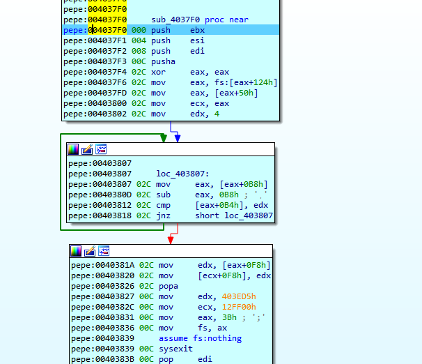Viewport: 422px width, 364px height.
Task: Click the assume fs:nothing directive
Action: tap(200, 338)
